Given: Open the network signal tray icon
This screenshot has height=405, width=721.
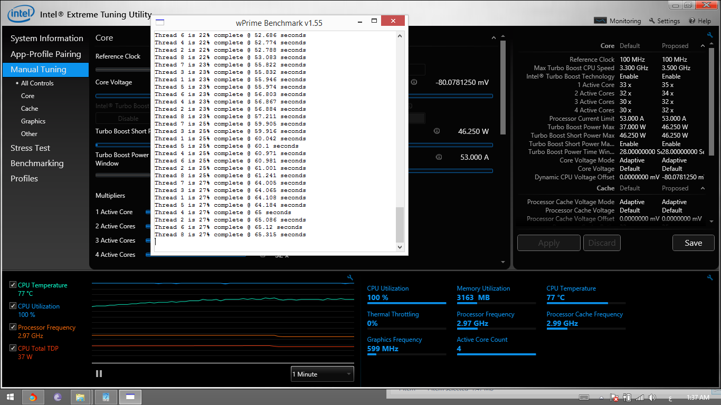Looking at the screenshot, I should (640, 398).
